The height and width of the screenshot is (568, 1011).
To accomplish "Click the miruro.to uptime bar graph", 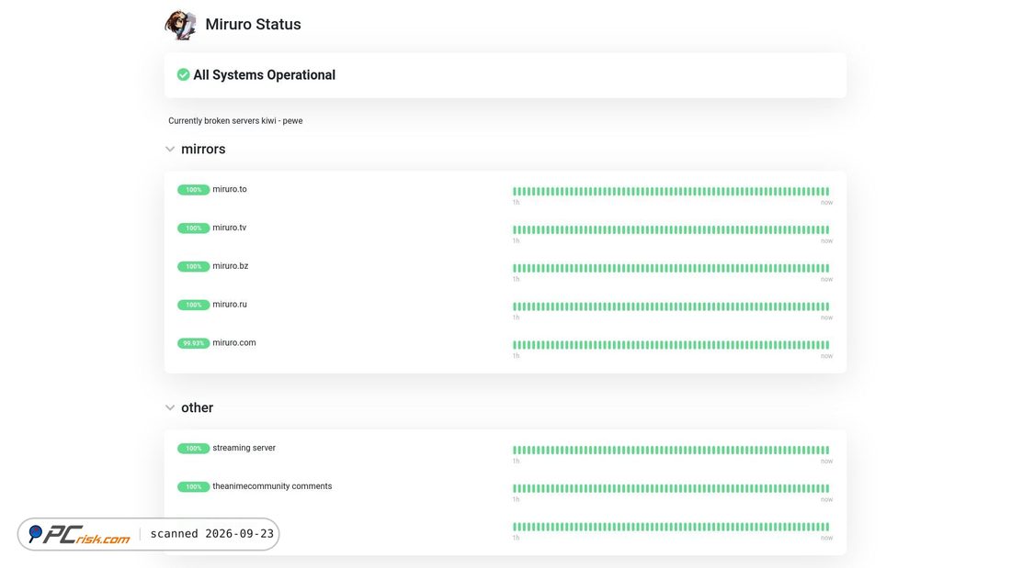I will (671, 191).
